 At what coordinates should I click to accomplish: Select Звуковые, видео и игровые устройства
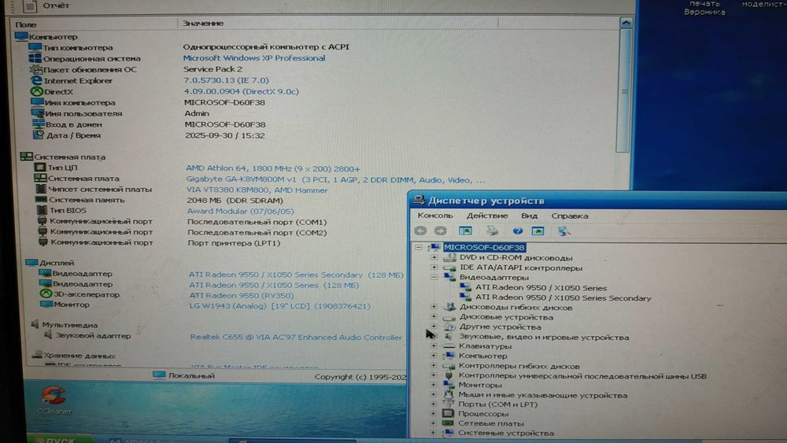click(x=544, y=337)
